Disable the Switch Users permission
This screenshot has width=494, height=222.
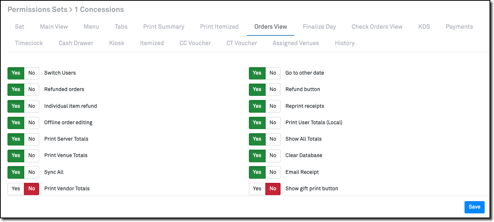(32, 73)
